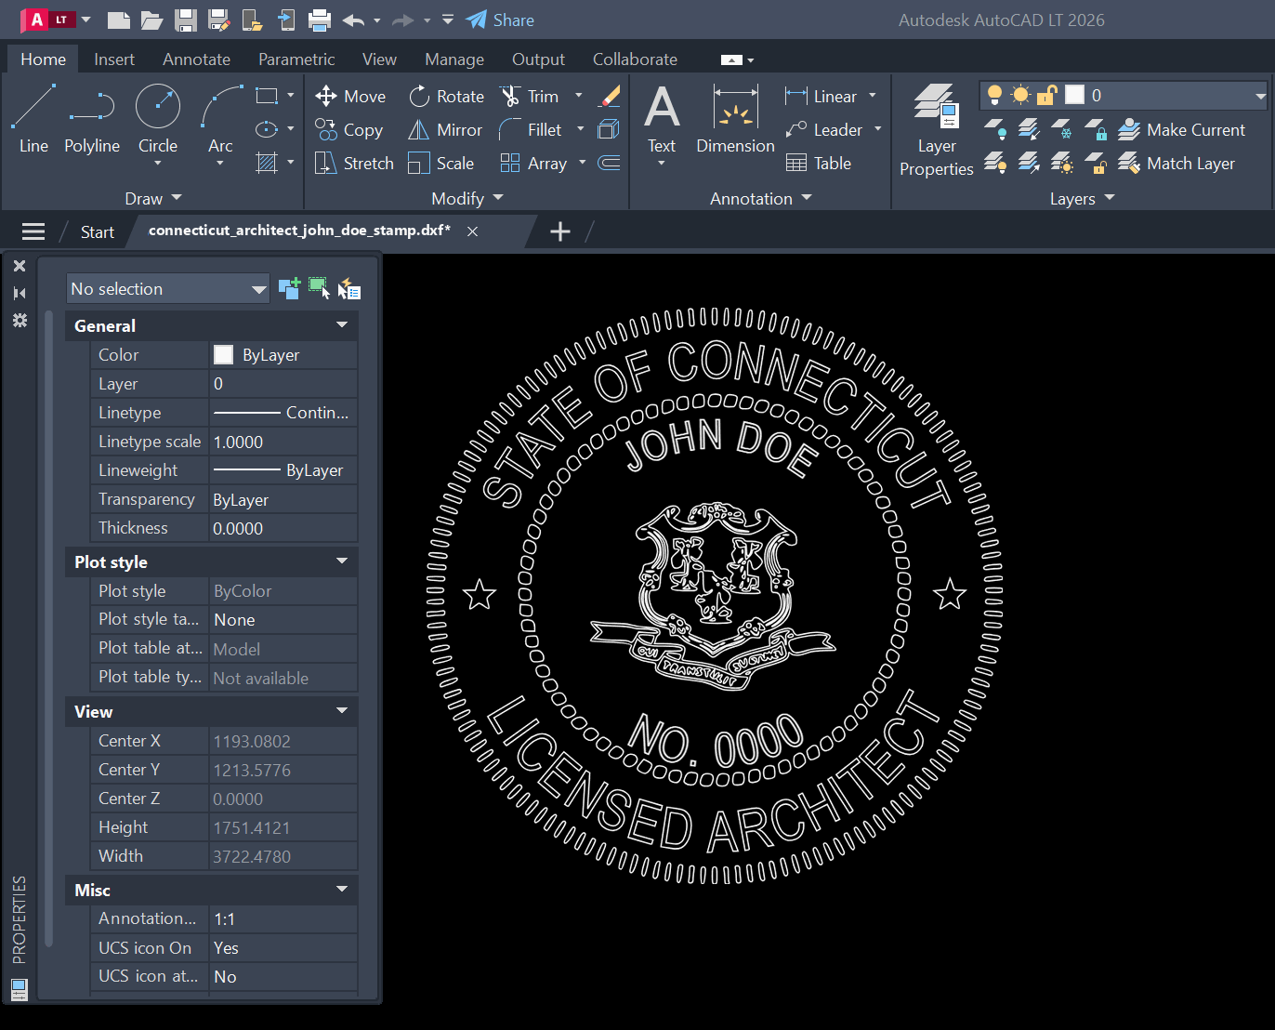Click the Offset icon in Modify
Screen dimensions: 1275x1030
(610, 163)
